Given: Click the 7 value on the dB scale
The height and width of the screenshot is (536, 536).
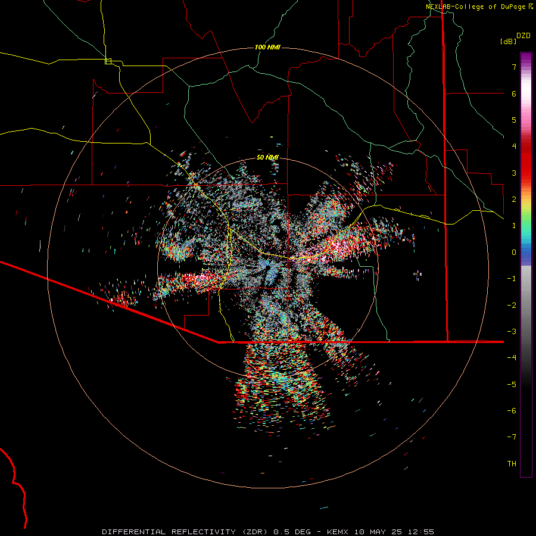Looking at the screenshot, I should 514,67.
